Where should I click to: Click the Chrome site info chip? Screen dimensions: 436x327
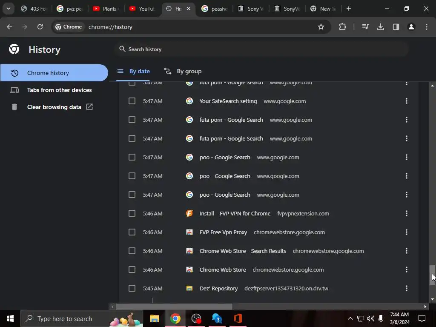pyautogui.click(x=69, y=27)
